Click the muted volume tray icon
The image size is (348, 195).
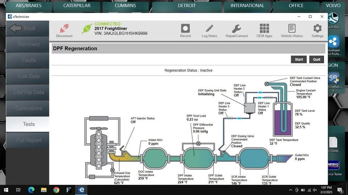[315, 190]
